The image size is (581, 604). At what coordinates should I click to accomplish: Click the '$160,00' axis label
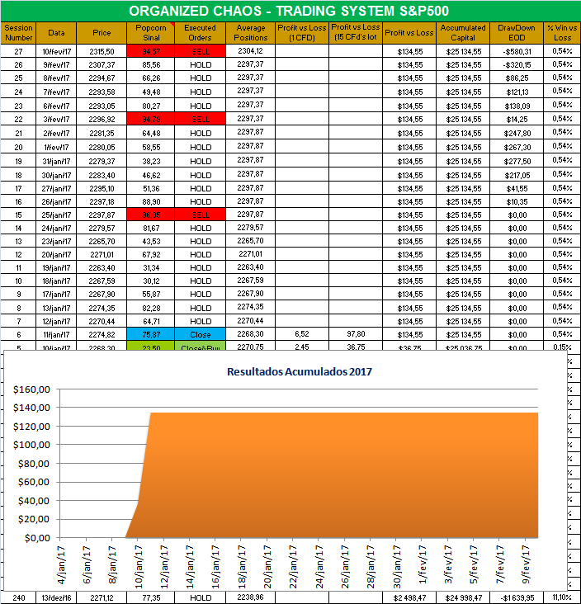[x=31, y=389]
